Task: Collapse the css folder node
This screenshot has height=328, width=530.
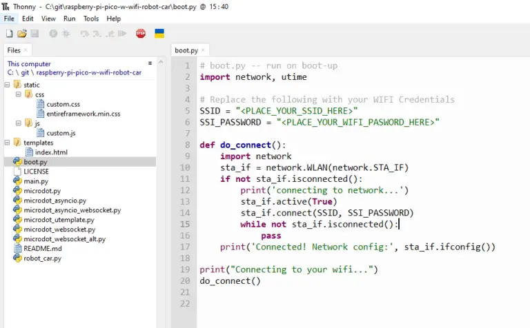Action: (x=19, y=94)
